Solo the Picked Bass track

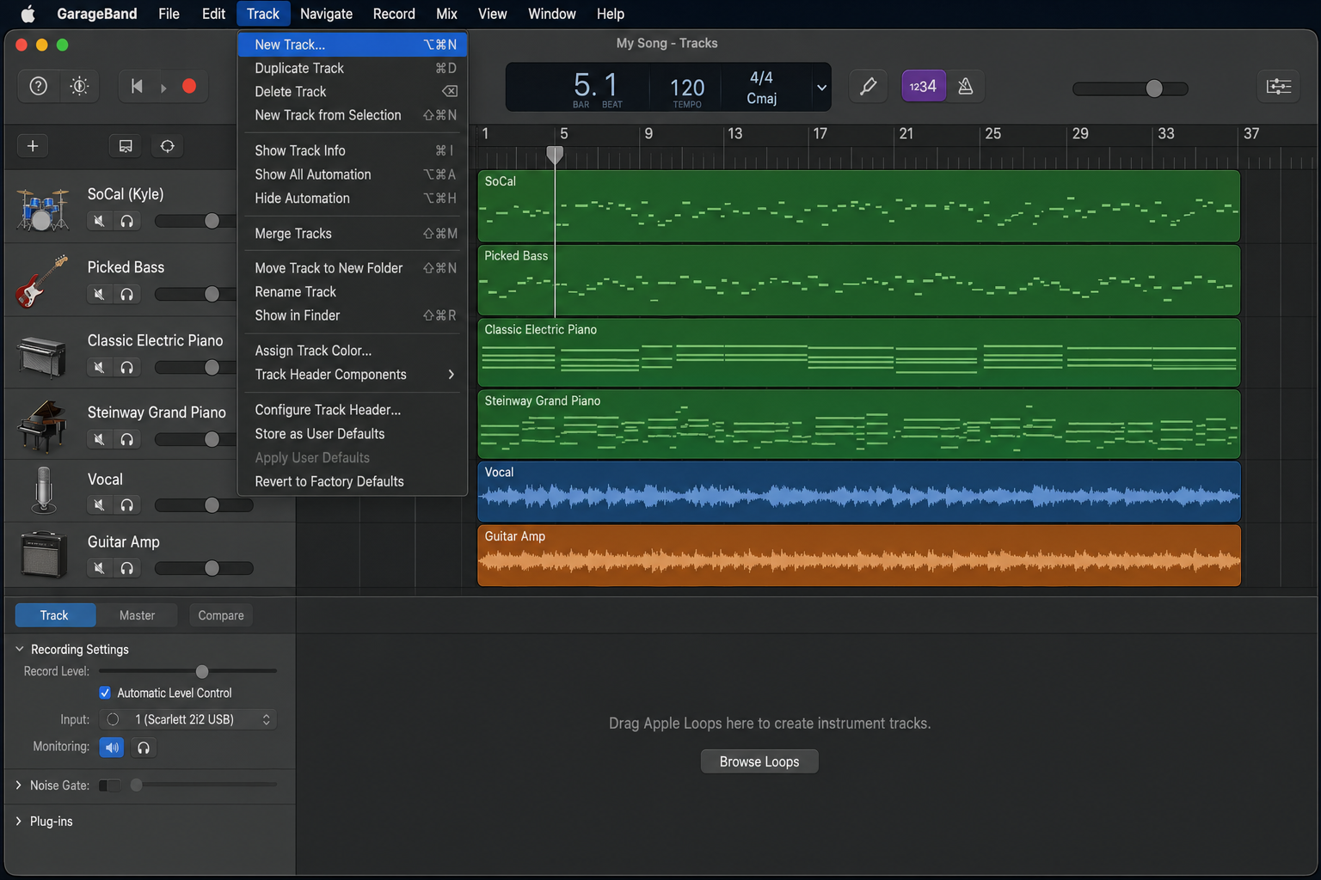[126, 294]
